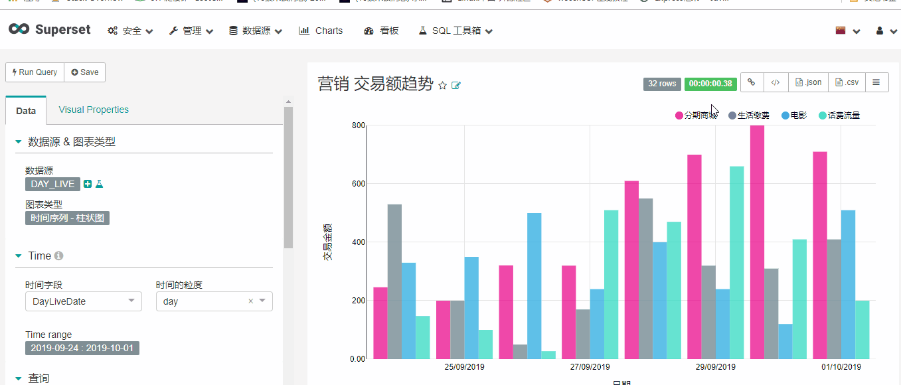Edit chart title with the pencil icon
This screenshot has width=901, height=385.
point(455,85)
